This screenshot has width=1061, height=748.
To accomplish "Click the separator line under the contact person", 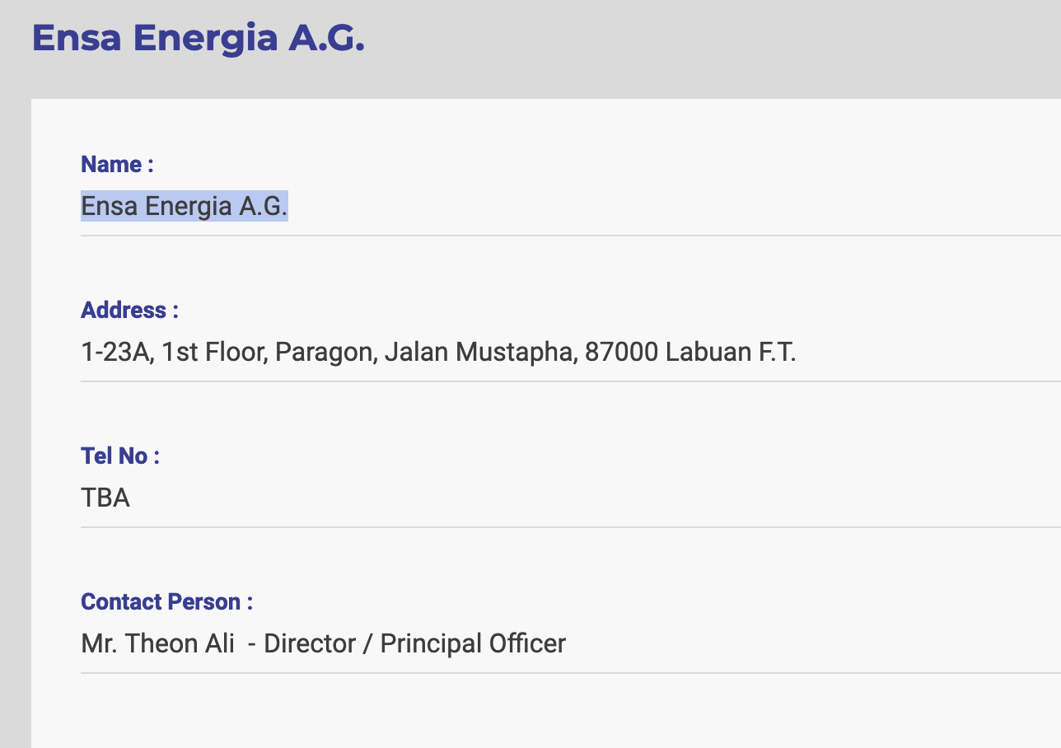I will [x=571, y=673].
